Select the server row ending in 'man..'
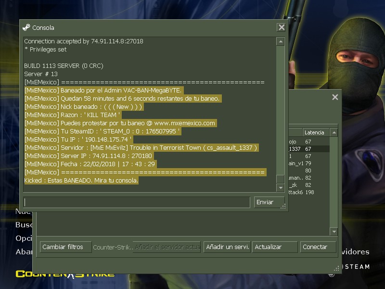This screenshot has height=289, width=385. (309, 178)
